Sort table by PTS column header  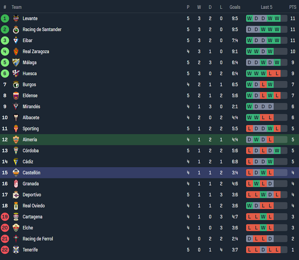(292, 7)
